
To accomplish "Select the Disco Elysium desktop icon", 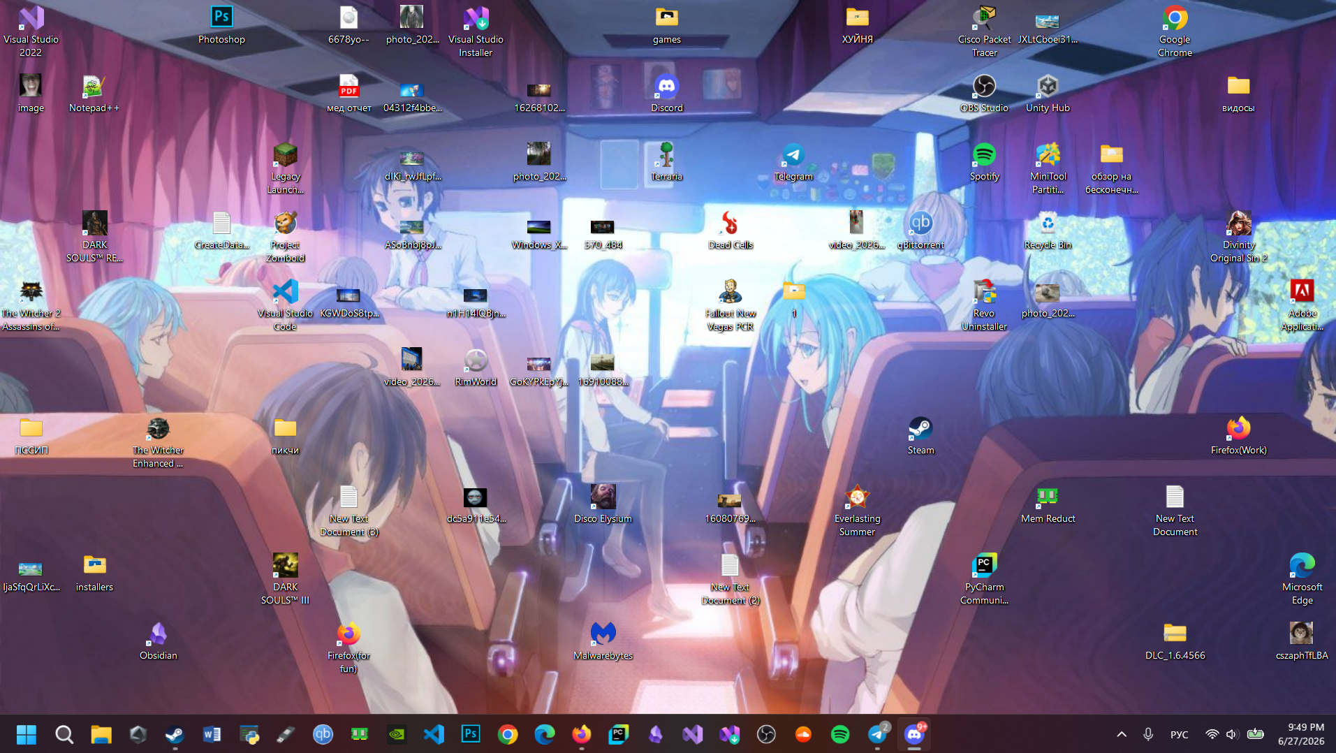I will pos(603,504).
